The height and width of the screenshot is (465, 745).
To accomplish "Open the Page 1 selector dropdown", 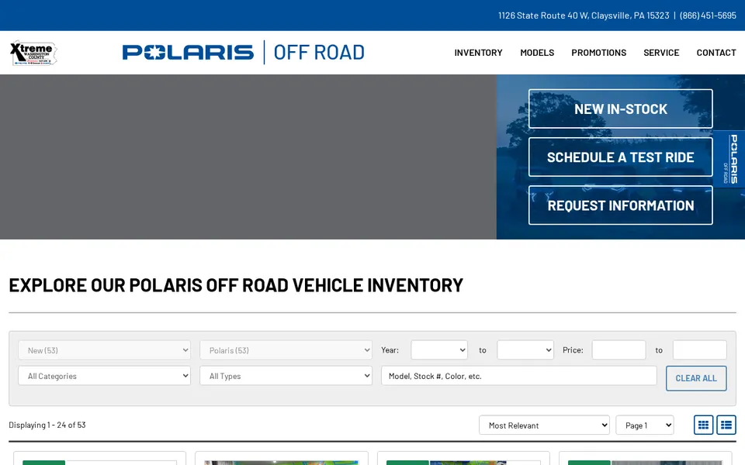I will pos(645,425).
